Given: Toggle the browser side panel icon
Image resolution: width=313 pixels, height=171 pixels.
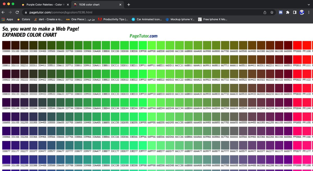Looking at the screenshot, I should point(294,12).
